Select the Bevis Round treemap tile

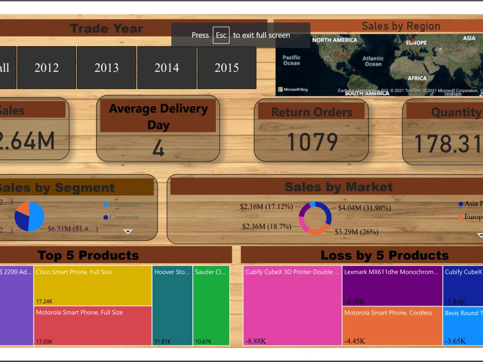tap(463, 326)
